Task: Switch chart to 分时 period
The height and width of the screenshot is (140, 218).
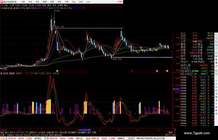Action: tap(6, 5)
